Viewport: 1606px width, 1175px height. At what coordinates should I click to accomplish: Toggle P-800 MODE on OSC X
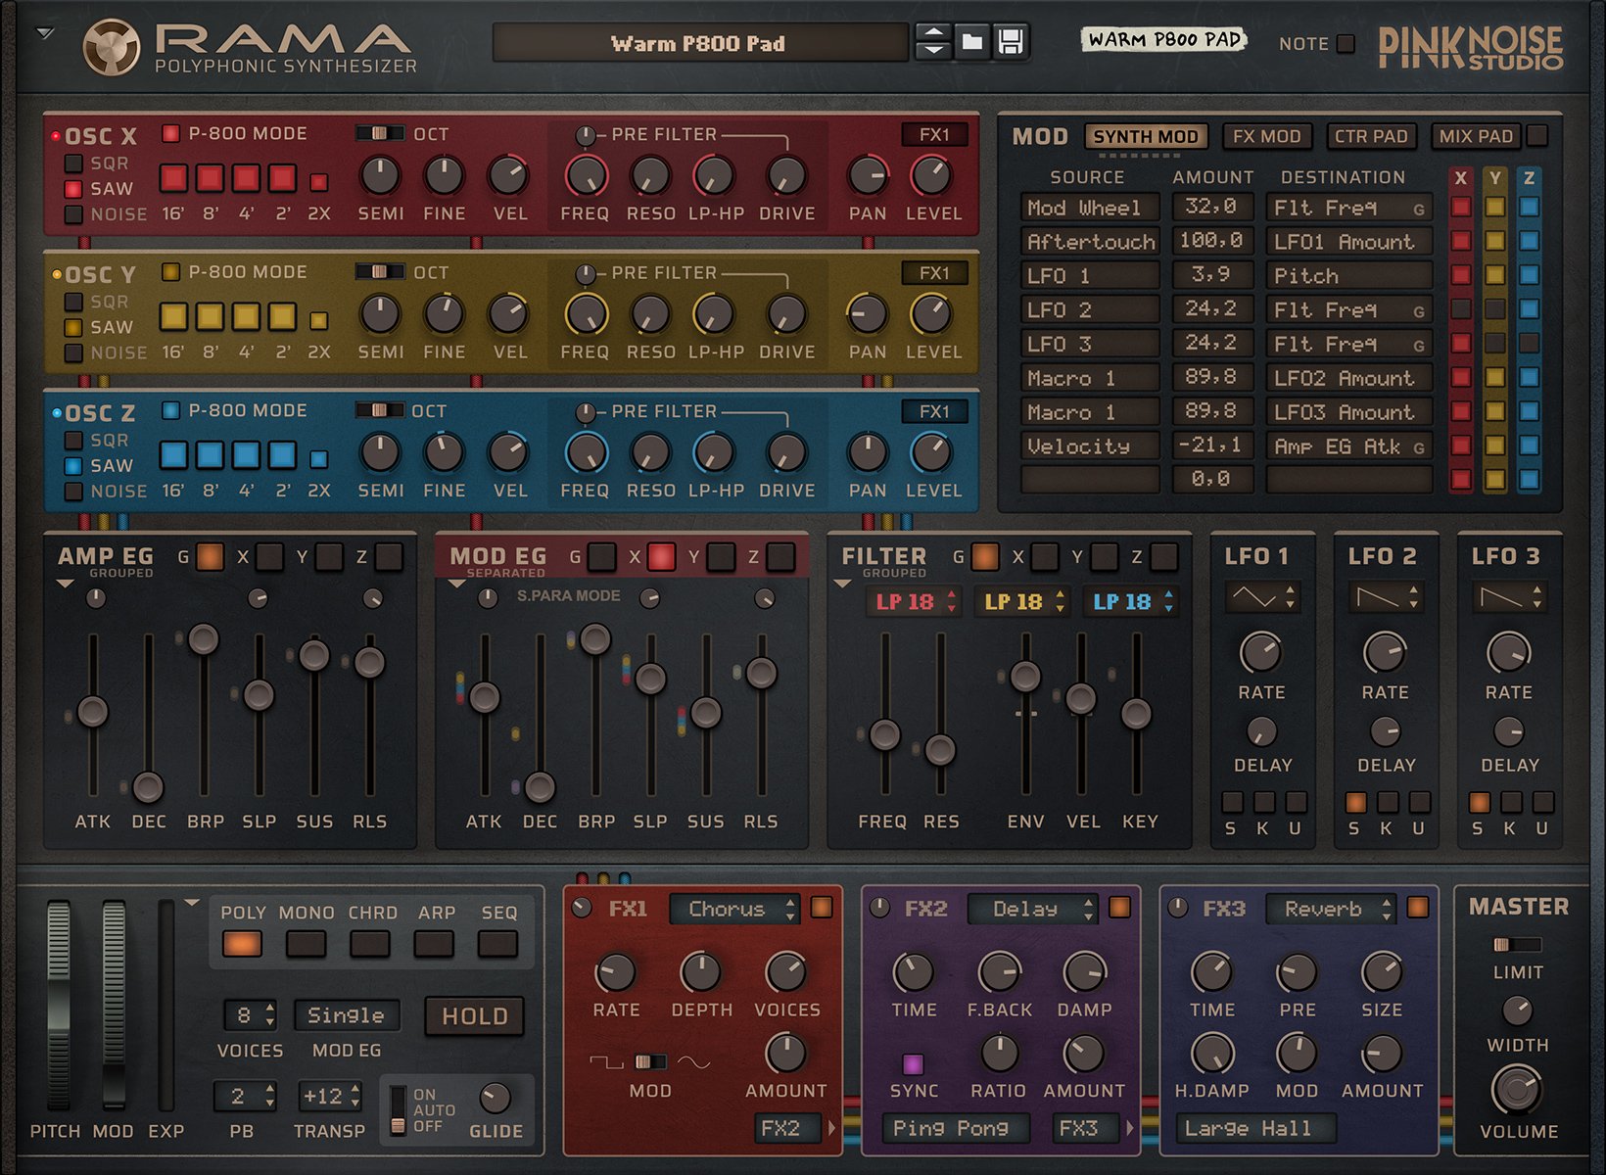coord(171,134)
